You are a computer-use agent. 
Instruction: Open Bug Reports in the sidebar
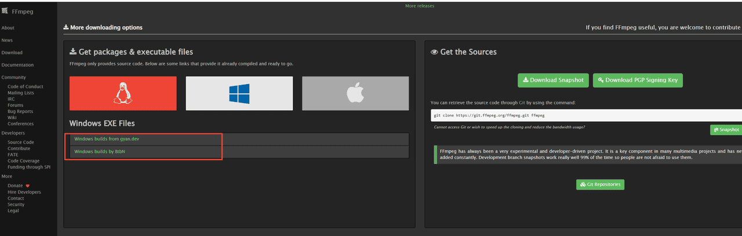20,111
